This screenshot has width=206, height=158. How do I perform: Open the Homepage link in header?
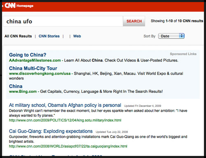pyautogui.click(x=25, y=6)
